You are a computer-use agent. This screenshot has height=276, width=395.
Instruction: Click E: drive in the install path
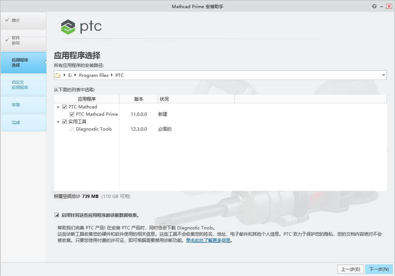[x=70, y=75]
